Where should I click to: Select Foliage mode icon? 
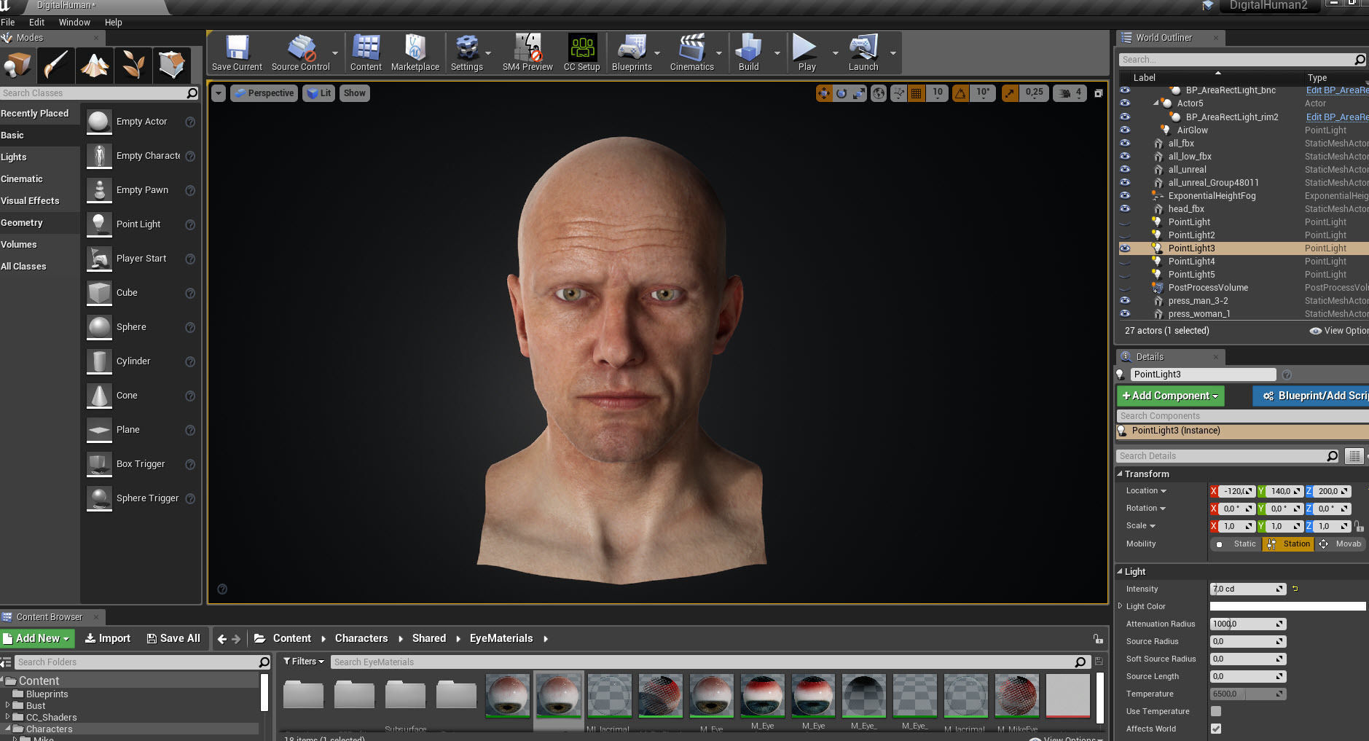[133, 66]
